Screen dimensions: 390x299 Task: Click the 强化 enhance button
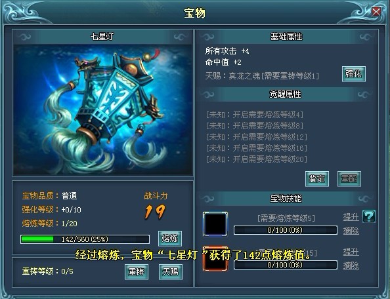[x=354, y=73]
